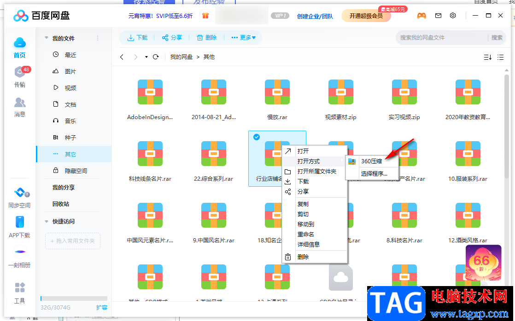Go forward with the right arrow

135,57
